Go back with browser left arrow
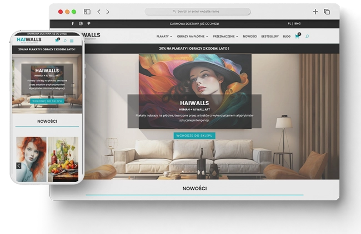Viewport: 361px width, 234px height. pos(99,12)
